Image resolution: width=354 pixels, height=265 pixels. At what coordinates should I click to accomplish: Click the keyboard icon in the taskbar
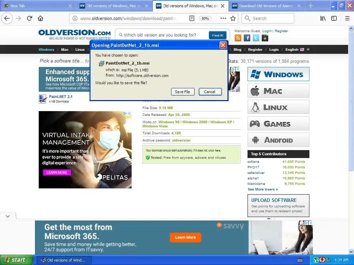[300, 260]
